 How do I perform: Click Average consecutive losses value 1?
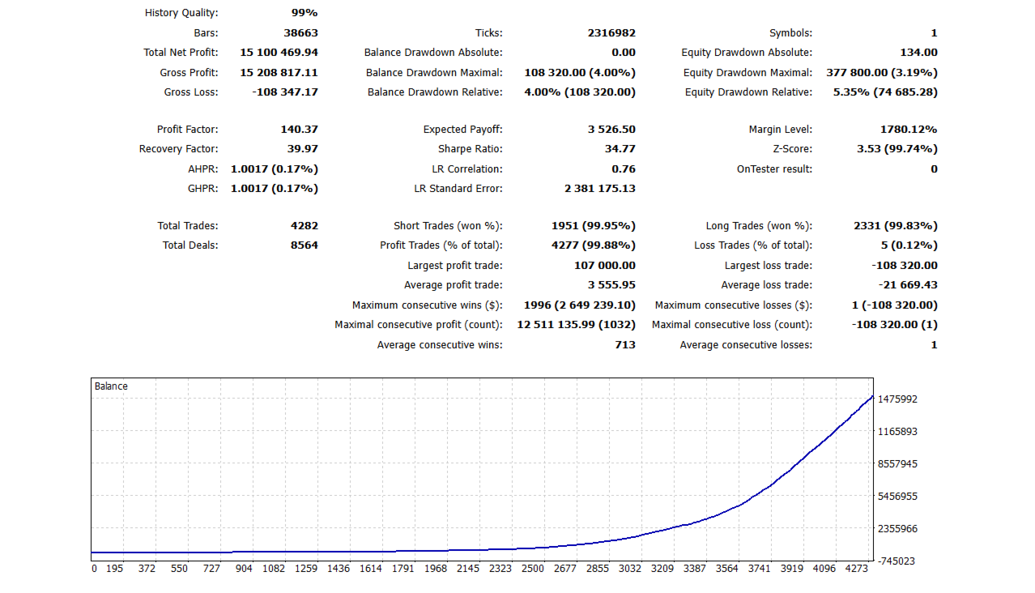point(934,345)
